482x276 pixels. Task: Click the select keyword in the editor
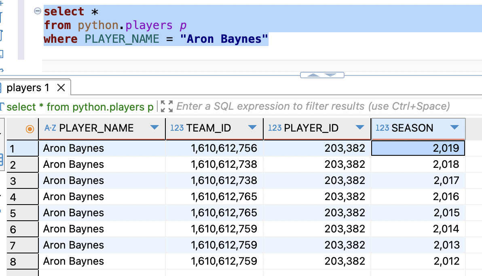tap(64, 12)
